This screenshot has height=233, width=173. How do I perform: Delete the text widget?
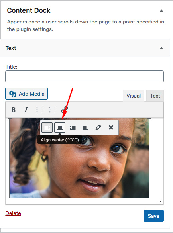[13, 213]
